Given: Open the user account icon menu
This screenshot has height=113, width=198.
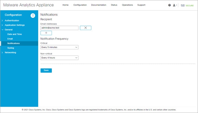Looking at the screenshot, I should (x=175, y=5).
